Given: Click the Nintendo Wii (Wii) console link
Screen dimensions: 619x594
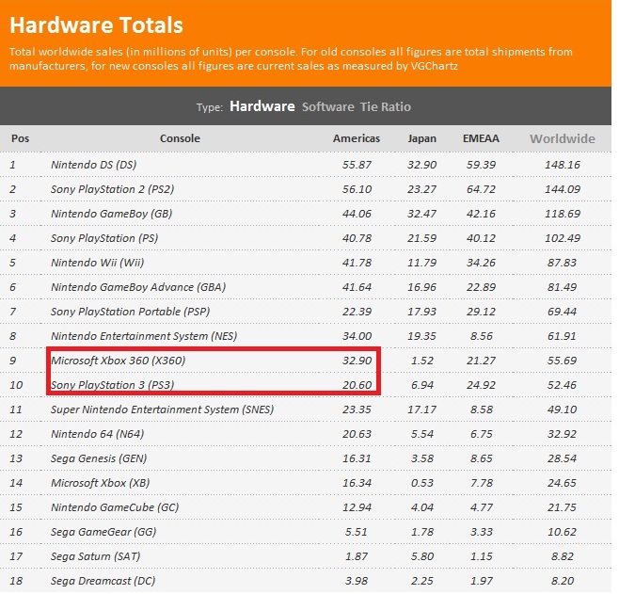Looking at the screenshot, I should pyautogui.click(x=97, y=263).
